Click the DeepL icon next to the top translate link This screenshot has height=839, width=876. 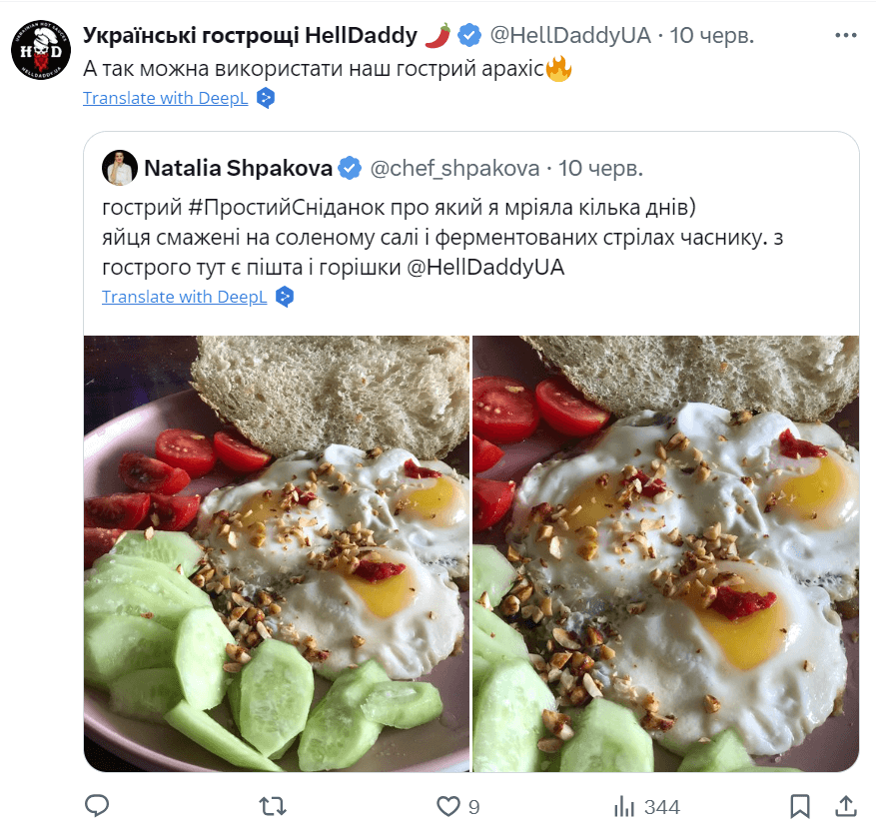tap(263, 98)
